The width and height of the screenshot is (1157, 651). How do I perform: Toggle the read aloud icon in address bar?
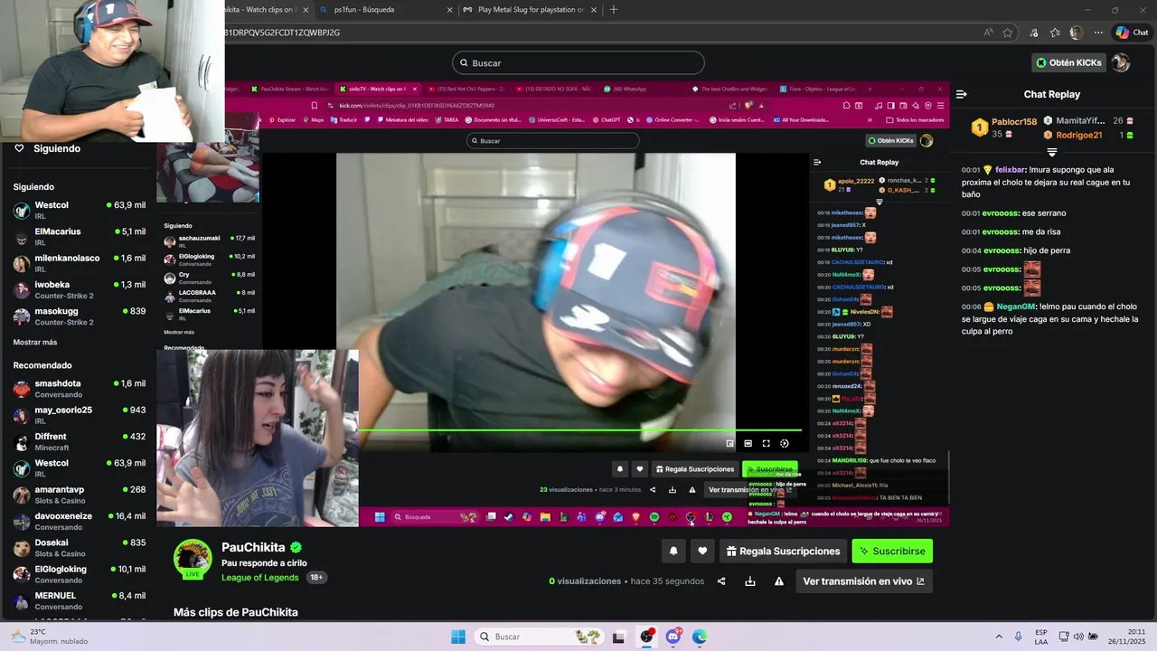[x=988, y=33]
